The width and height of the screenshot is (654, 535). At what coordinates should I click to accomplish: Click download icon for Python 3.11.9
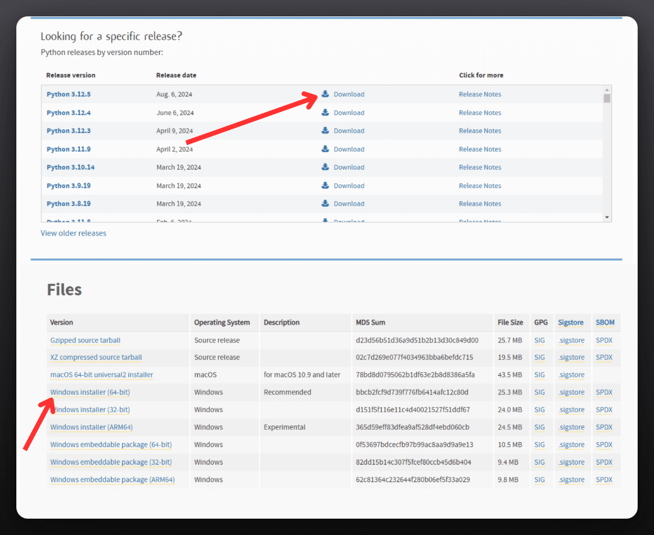click(x=325, y=149)
